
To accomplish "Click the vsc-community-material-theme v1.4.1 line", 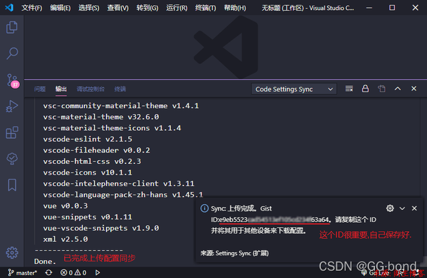I will point(121,105).
